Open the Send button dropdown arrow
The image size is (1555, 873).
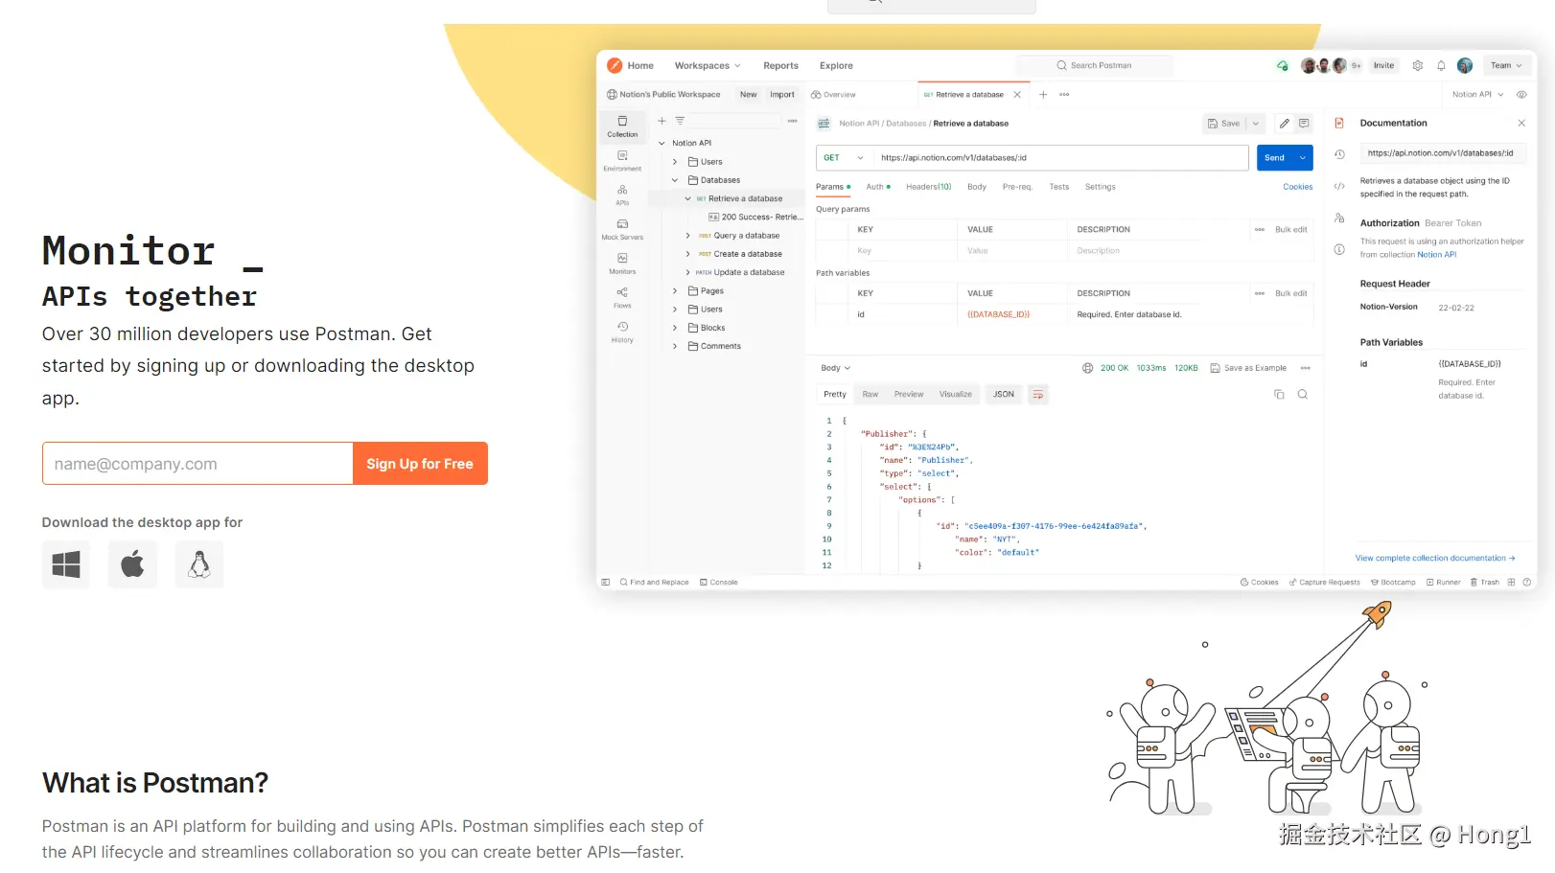[x=1303, y=158]
